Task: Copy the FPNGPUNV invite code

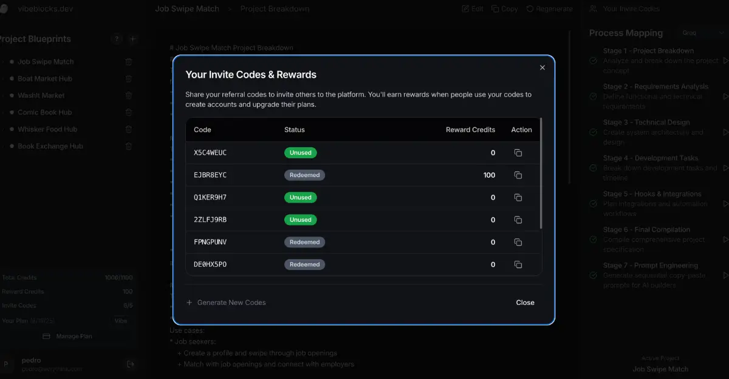Action: (518, 242)
